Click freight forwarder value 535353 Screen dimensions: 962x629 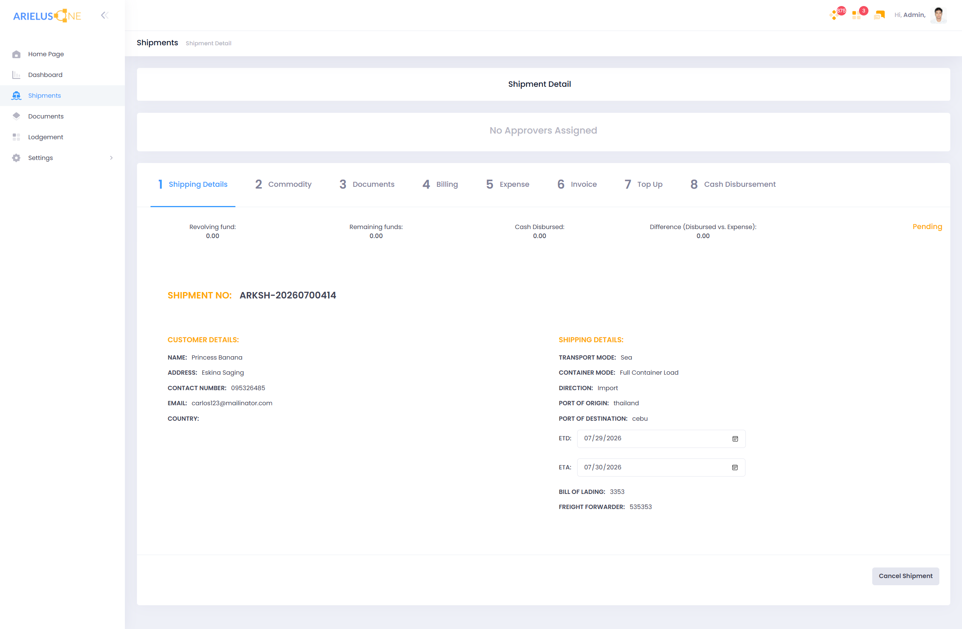(x=641, y=507)
